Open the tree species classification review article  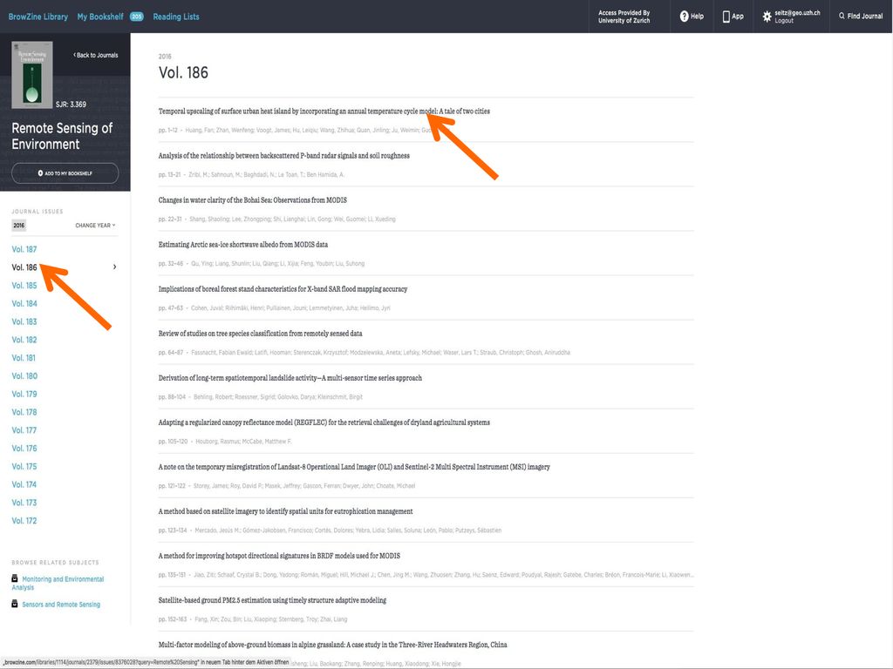tap(260, 334)
